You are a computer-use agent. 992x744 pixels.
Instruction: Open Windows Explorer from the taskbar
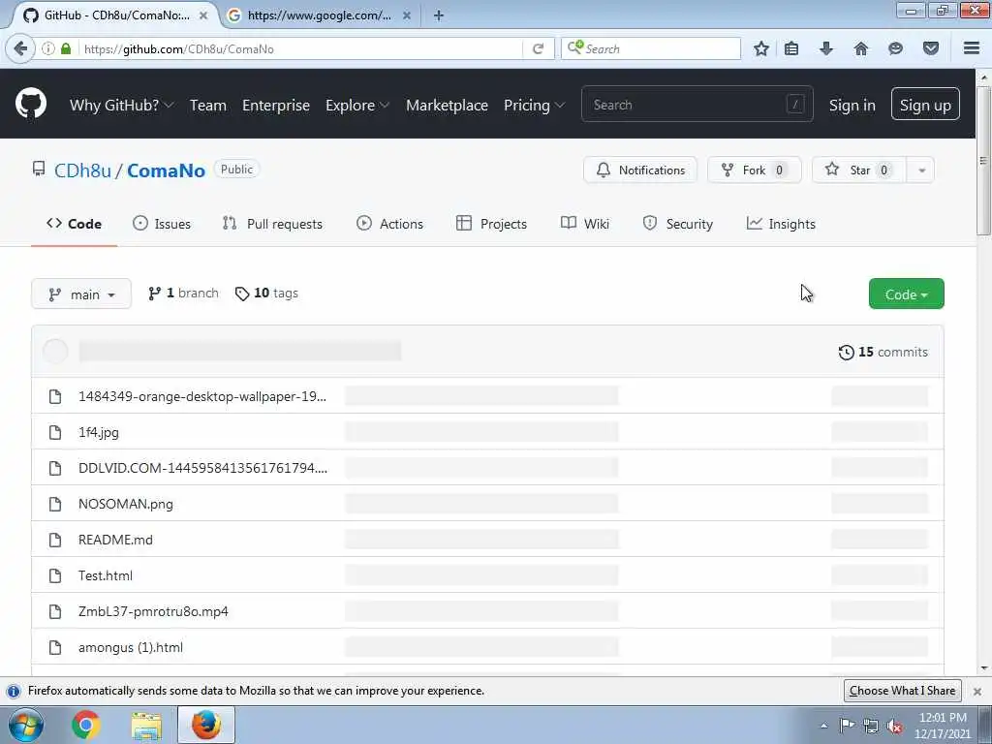146,725
